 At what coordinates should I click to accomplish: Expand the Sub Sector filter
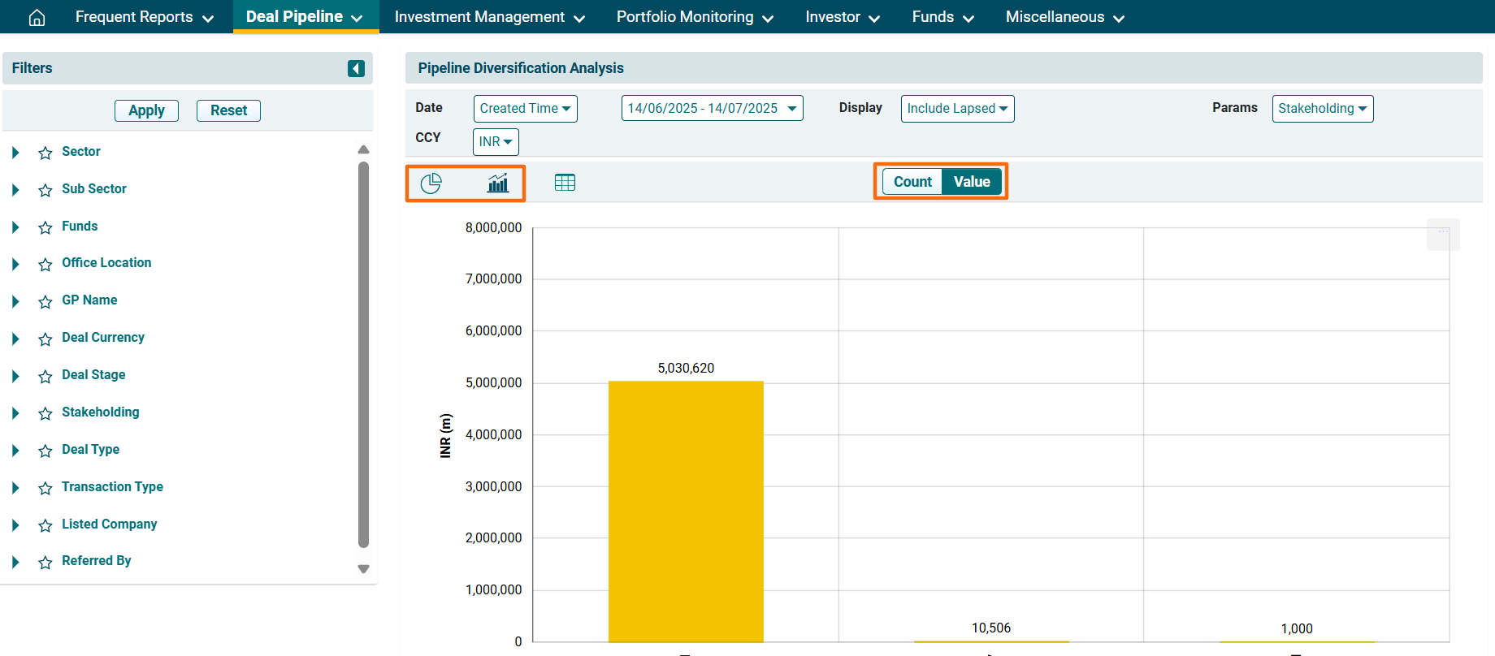point(15,190)
